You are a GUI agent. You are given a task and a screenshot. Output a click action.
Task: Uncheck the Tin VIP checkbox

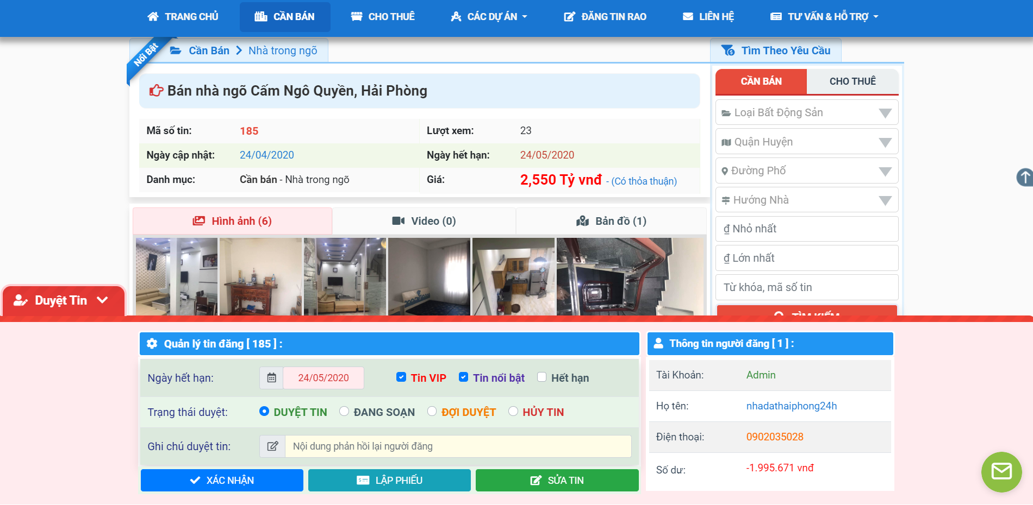(x=401, y=377)
